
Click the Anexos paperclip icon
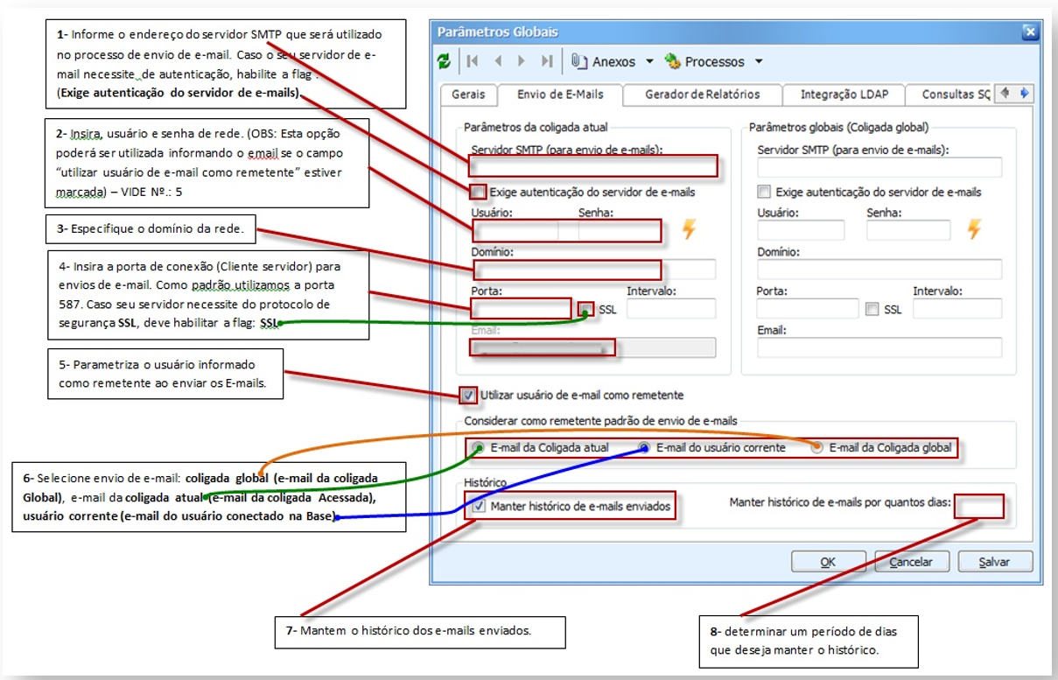[578, 61]
